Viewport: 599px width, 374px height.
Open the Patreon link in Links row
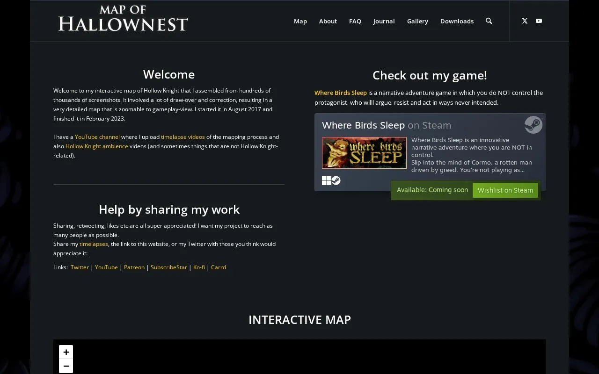tap(134, 267)
